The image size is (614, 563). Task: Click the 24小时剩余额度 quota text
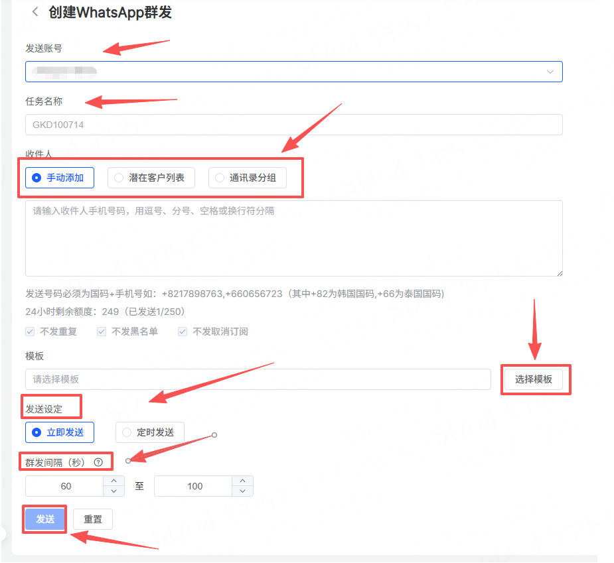[105, 312]
